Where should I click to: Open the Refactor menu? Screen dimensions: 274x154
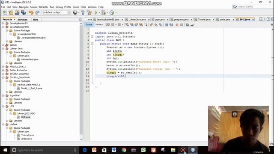pyautogui.click(x=44, y=7)
